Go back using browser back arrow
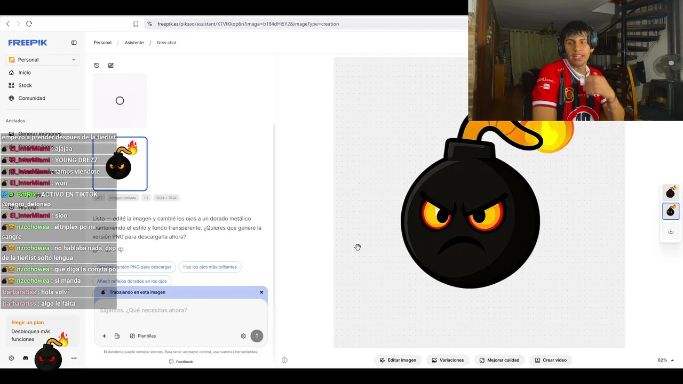The width and height of the screenshot is (683, 384). (x=8, y=24)
